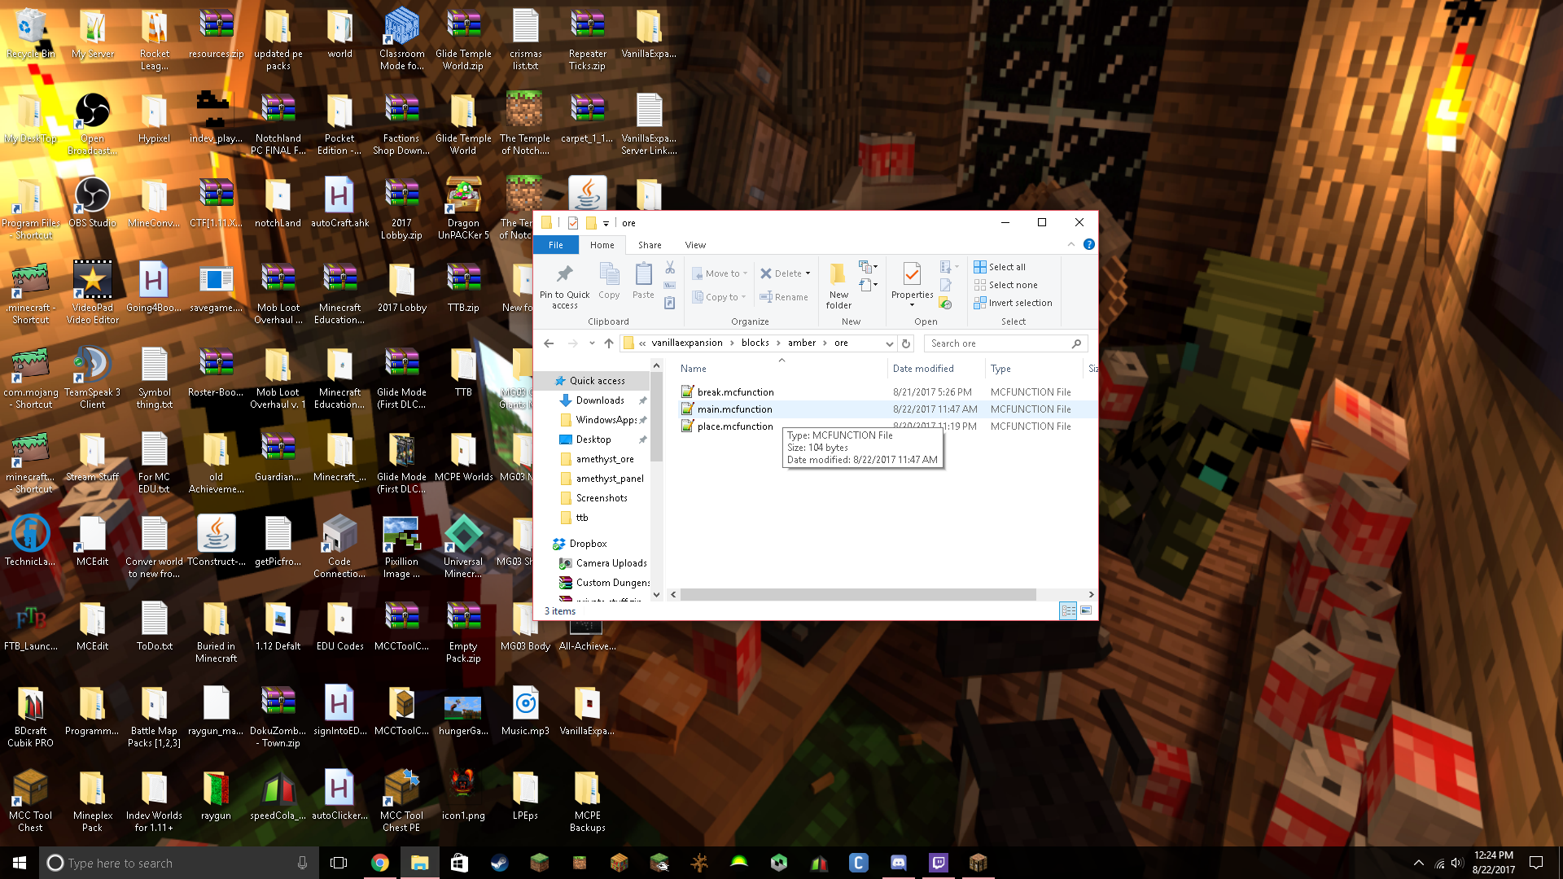The height and width of the screenshot is (879, 1563).
Task: Open the Delete dropdown arrow
Action: click(x=808, y=273)
